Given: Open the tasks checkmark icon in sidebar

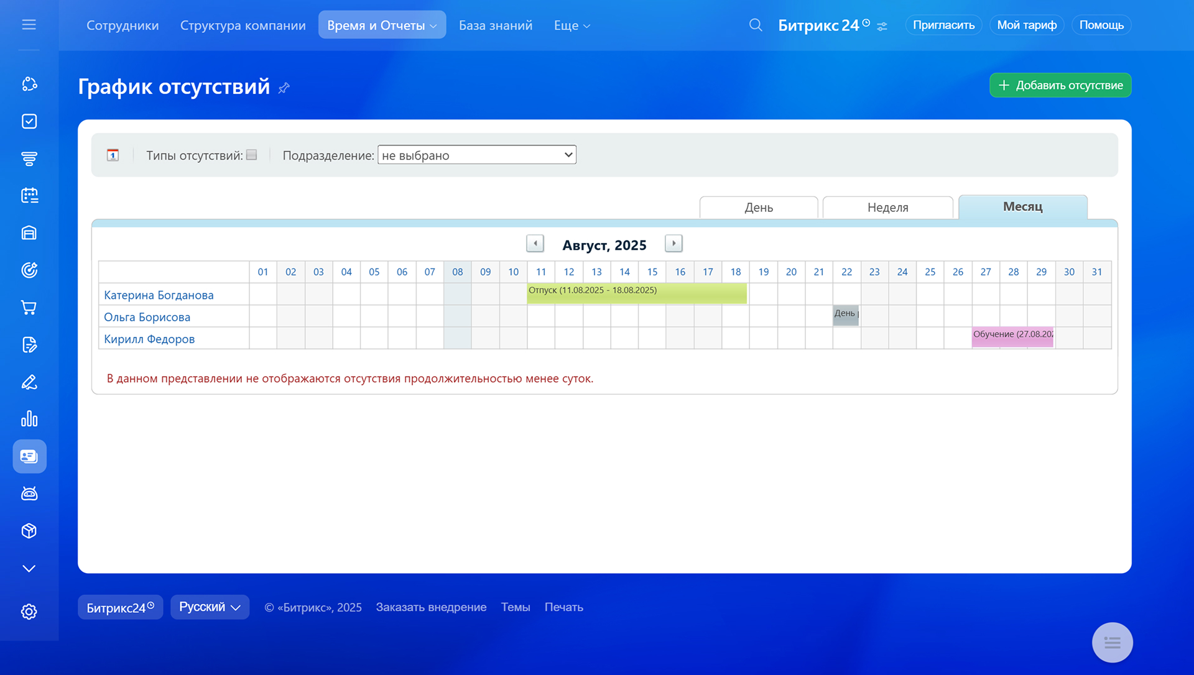Looking at the screenshot, I should click(29, 121).
